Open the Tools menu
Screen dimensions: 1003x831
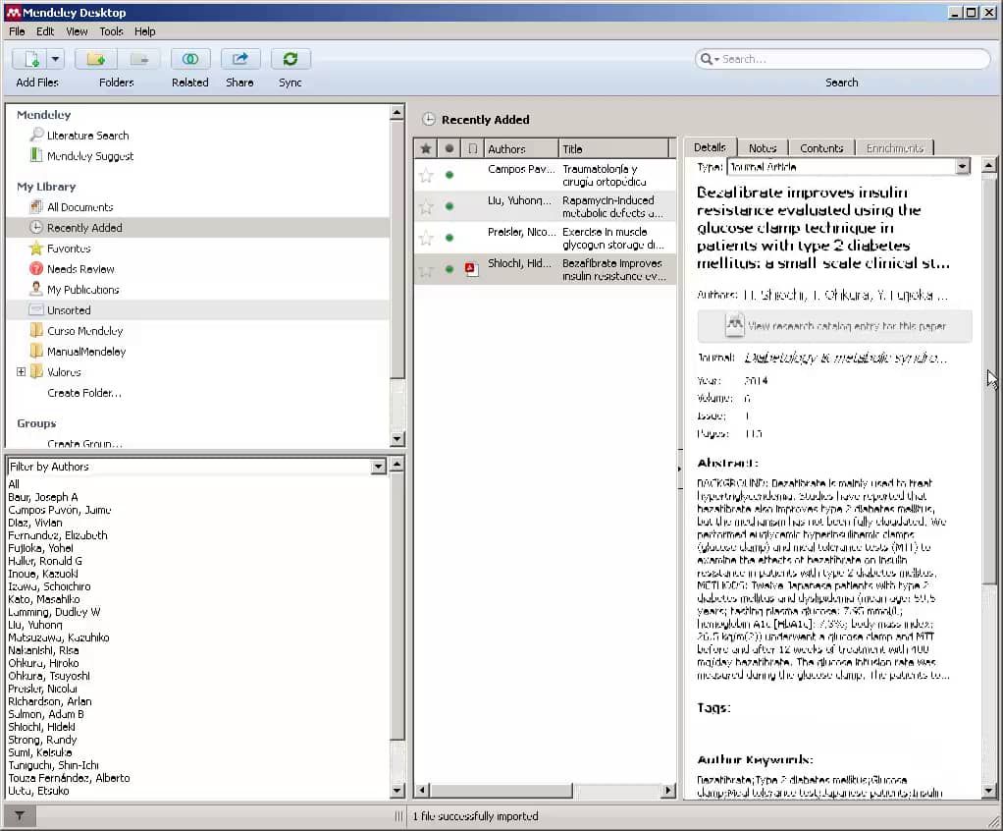point(111,31)
